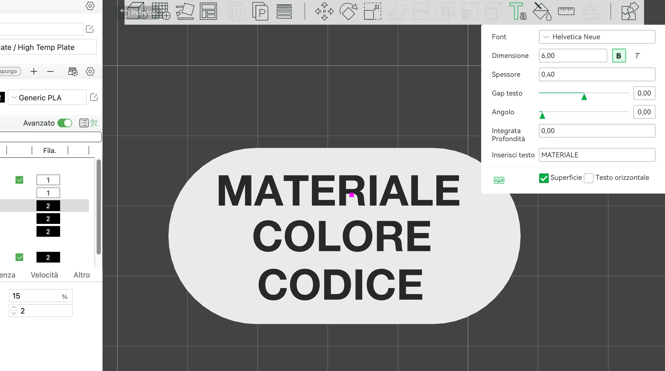The width and height of the screenshot is (665, 371).
Task: Uncheck the Superficie checkbox
Action: (x=544, y=178)
